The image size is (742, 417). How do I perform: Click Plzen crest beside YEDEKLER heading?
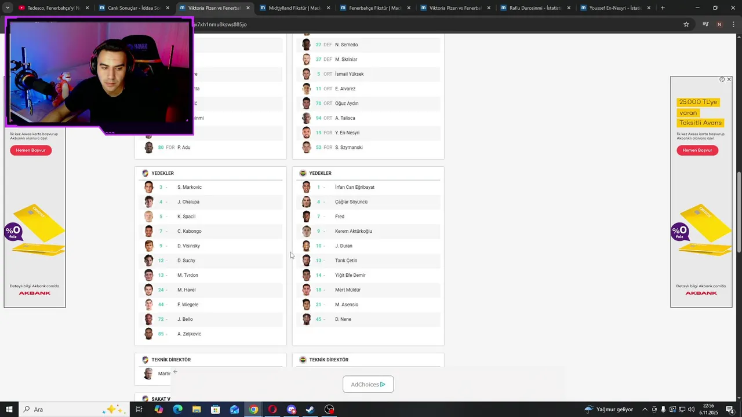point(145,173)
